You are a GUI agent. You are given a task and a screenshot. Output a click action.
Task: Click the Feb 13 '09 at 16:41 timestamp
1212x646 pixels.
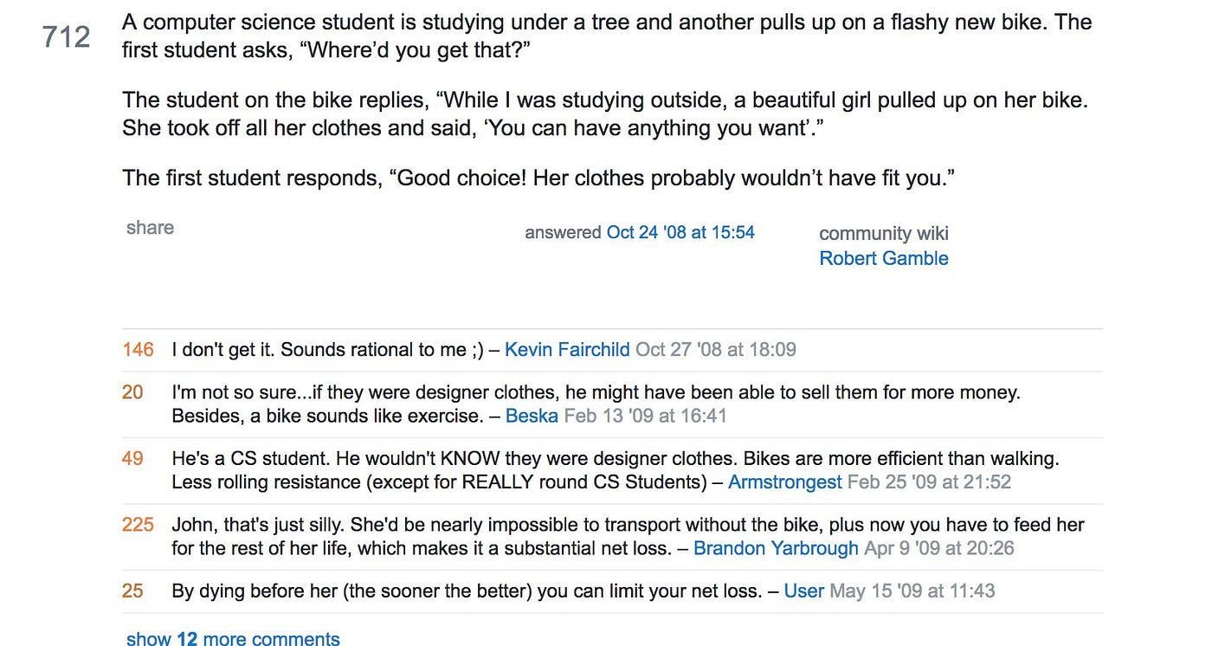point(645,416)
